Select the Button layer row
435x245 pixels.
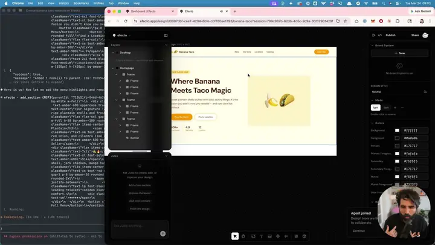coord(135,138)
